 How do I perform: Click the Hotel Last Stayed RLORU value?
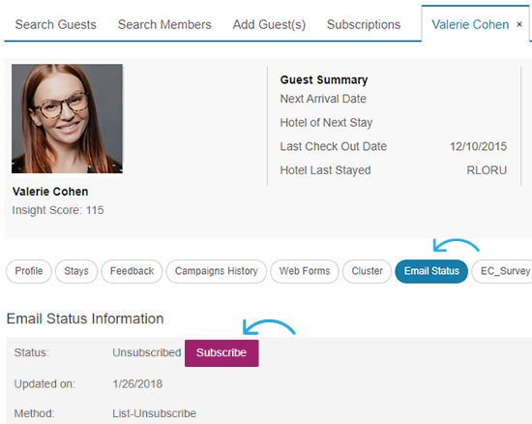pyautogui.click(x=487, y=170)
